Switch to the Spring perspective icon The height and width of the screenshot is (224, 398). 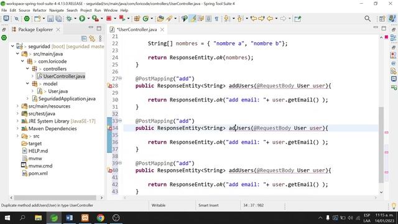[x=392, y=19]
